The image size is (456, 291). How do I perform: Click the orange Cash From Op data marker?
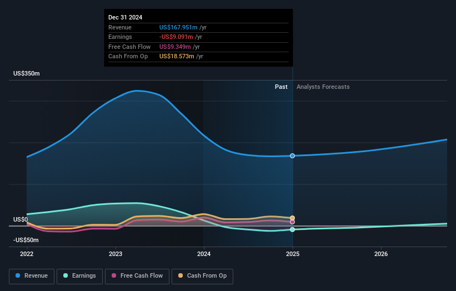click(292, 218)
